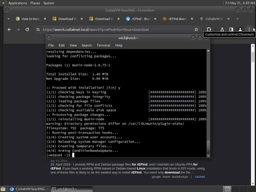Click the terminal scrollbar thumb
The height and width of the screenshot is (192, 256).
pos(208,147)
